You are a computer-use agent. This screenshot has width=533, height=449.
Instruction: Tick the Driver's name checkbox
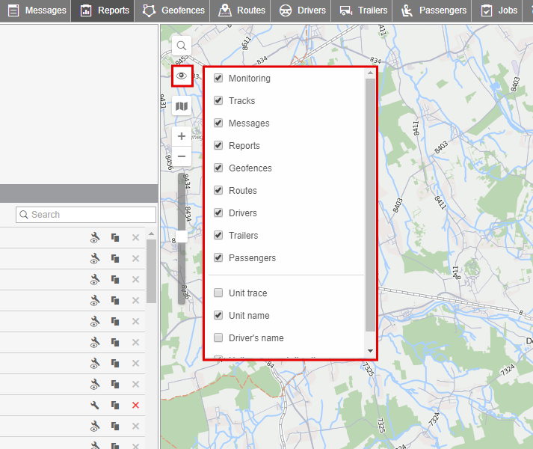coord(218,338)
